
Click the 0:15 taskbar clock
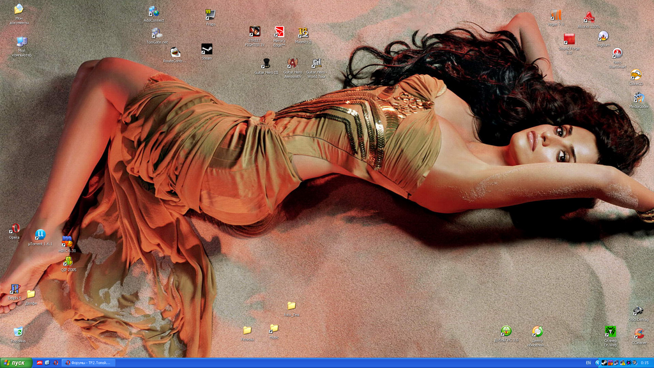pyautogui.click(x=645, y=363)
